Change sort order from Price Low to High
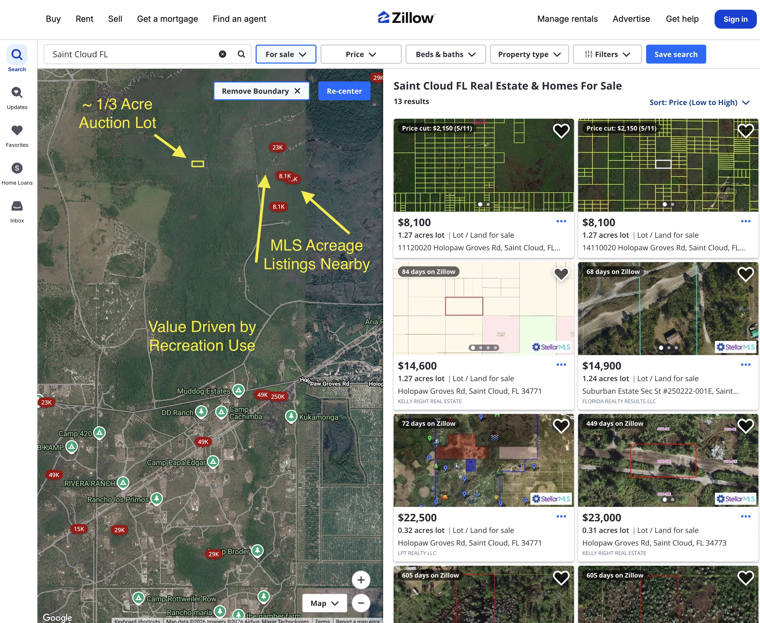This screenshot has height=623, width=760. tap(699, 103)
